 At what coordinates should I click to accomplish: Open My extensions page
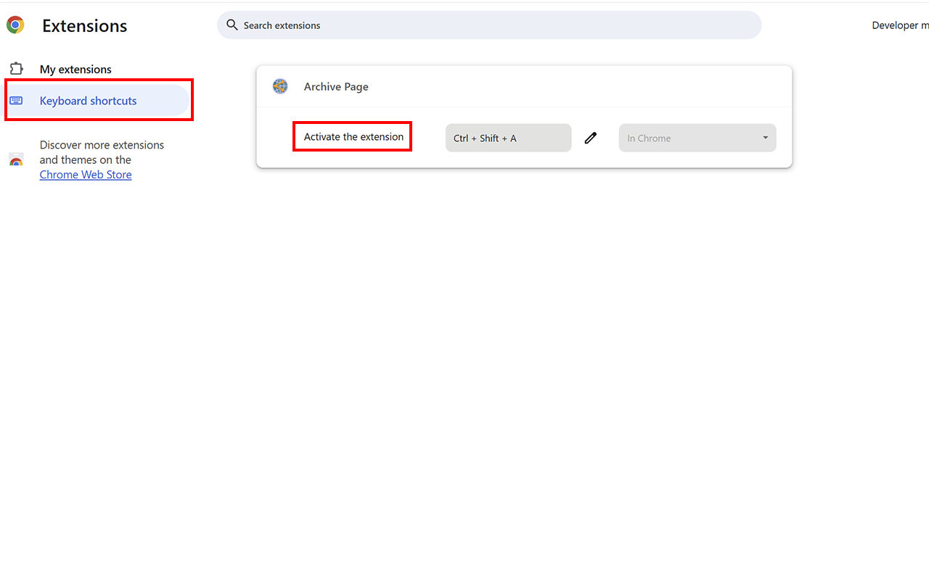[75, 70]
